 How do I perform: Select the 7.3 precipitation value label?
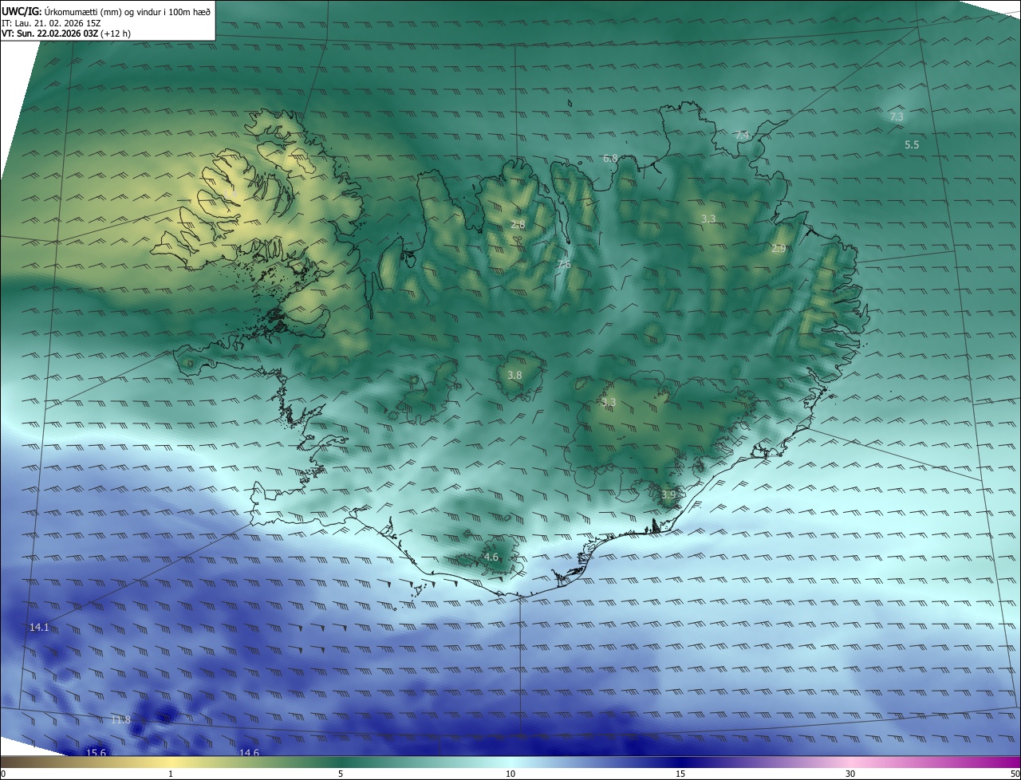897,117
